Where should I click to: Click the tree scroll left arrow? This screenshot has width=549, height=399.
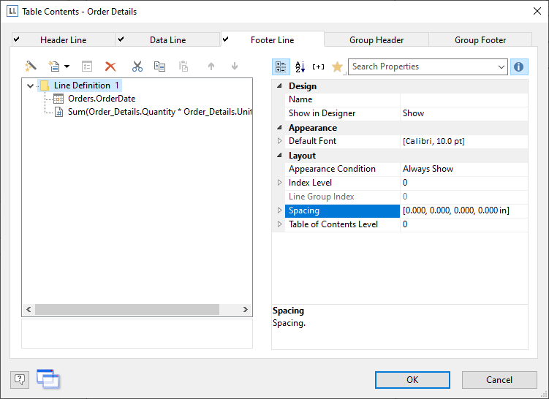click(x=29, y=309)
